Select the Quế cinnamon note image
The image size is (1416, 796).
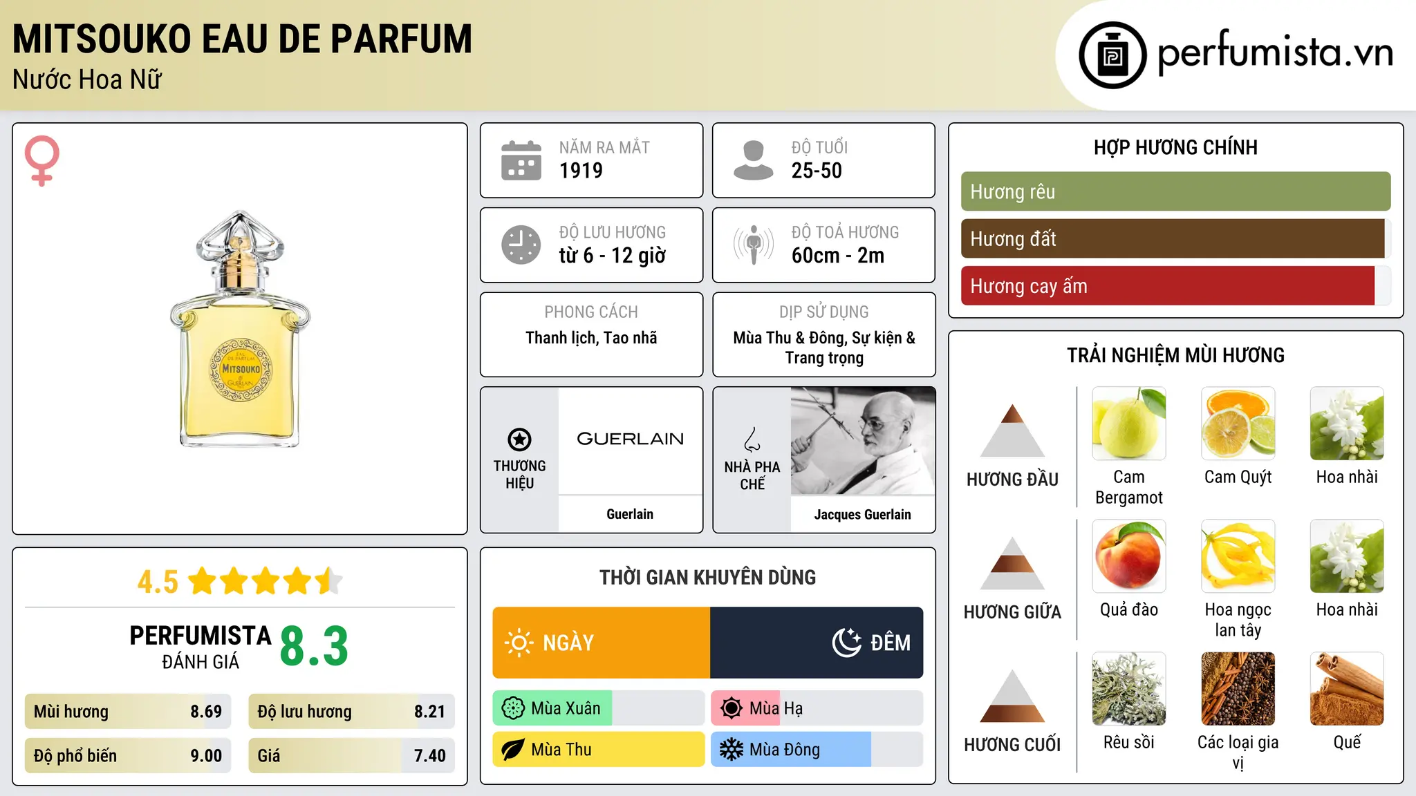pos(1347,689)
